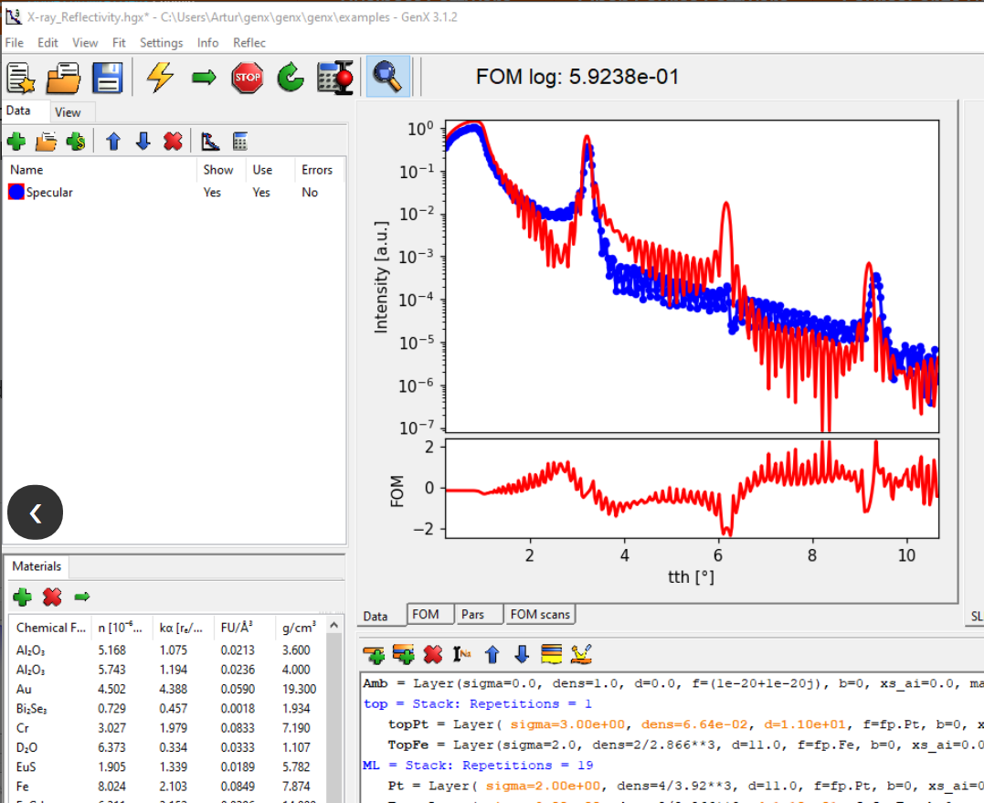
Task: Open the calculation error bars tool
Action: pos(333,77)
